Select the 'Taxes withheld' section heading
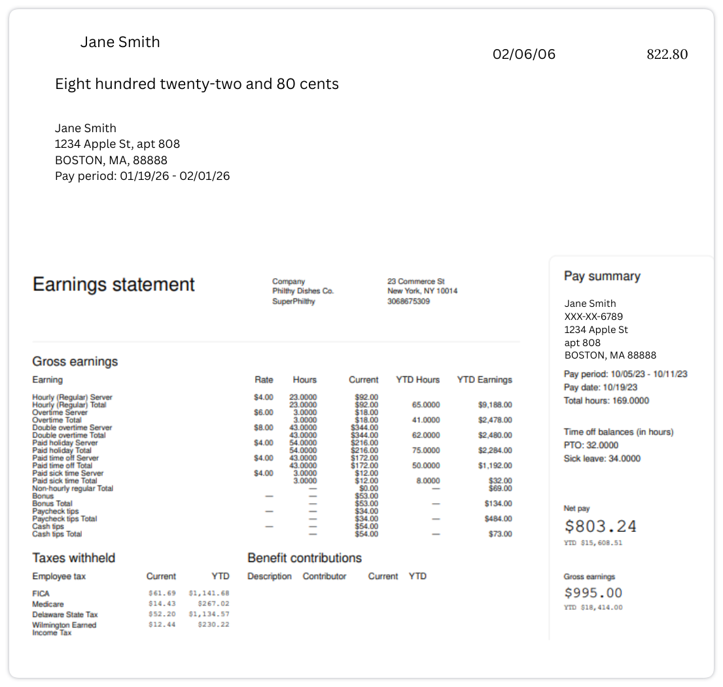The width and height of the screenshot is (723, 687). click(74, 558)
